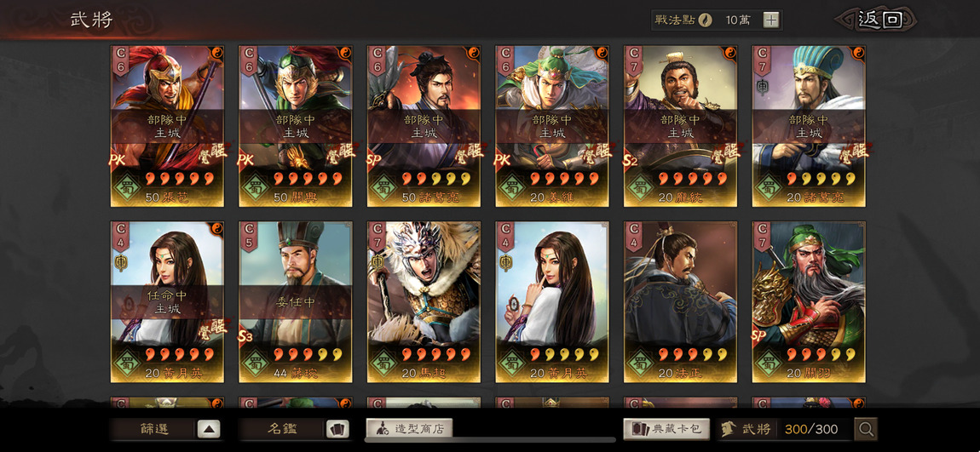
Task: Click the card deck icon next to 名鑑
Action: click(x=337, y=429)
